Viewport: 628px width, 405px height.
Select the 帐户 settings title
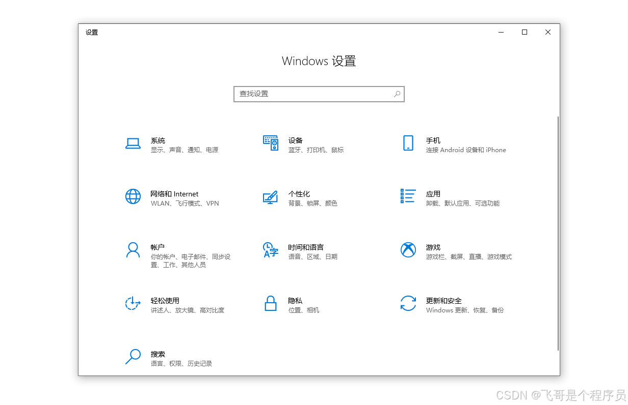click(158, 247)
